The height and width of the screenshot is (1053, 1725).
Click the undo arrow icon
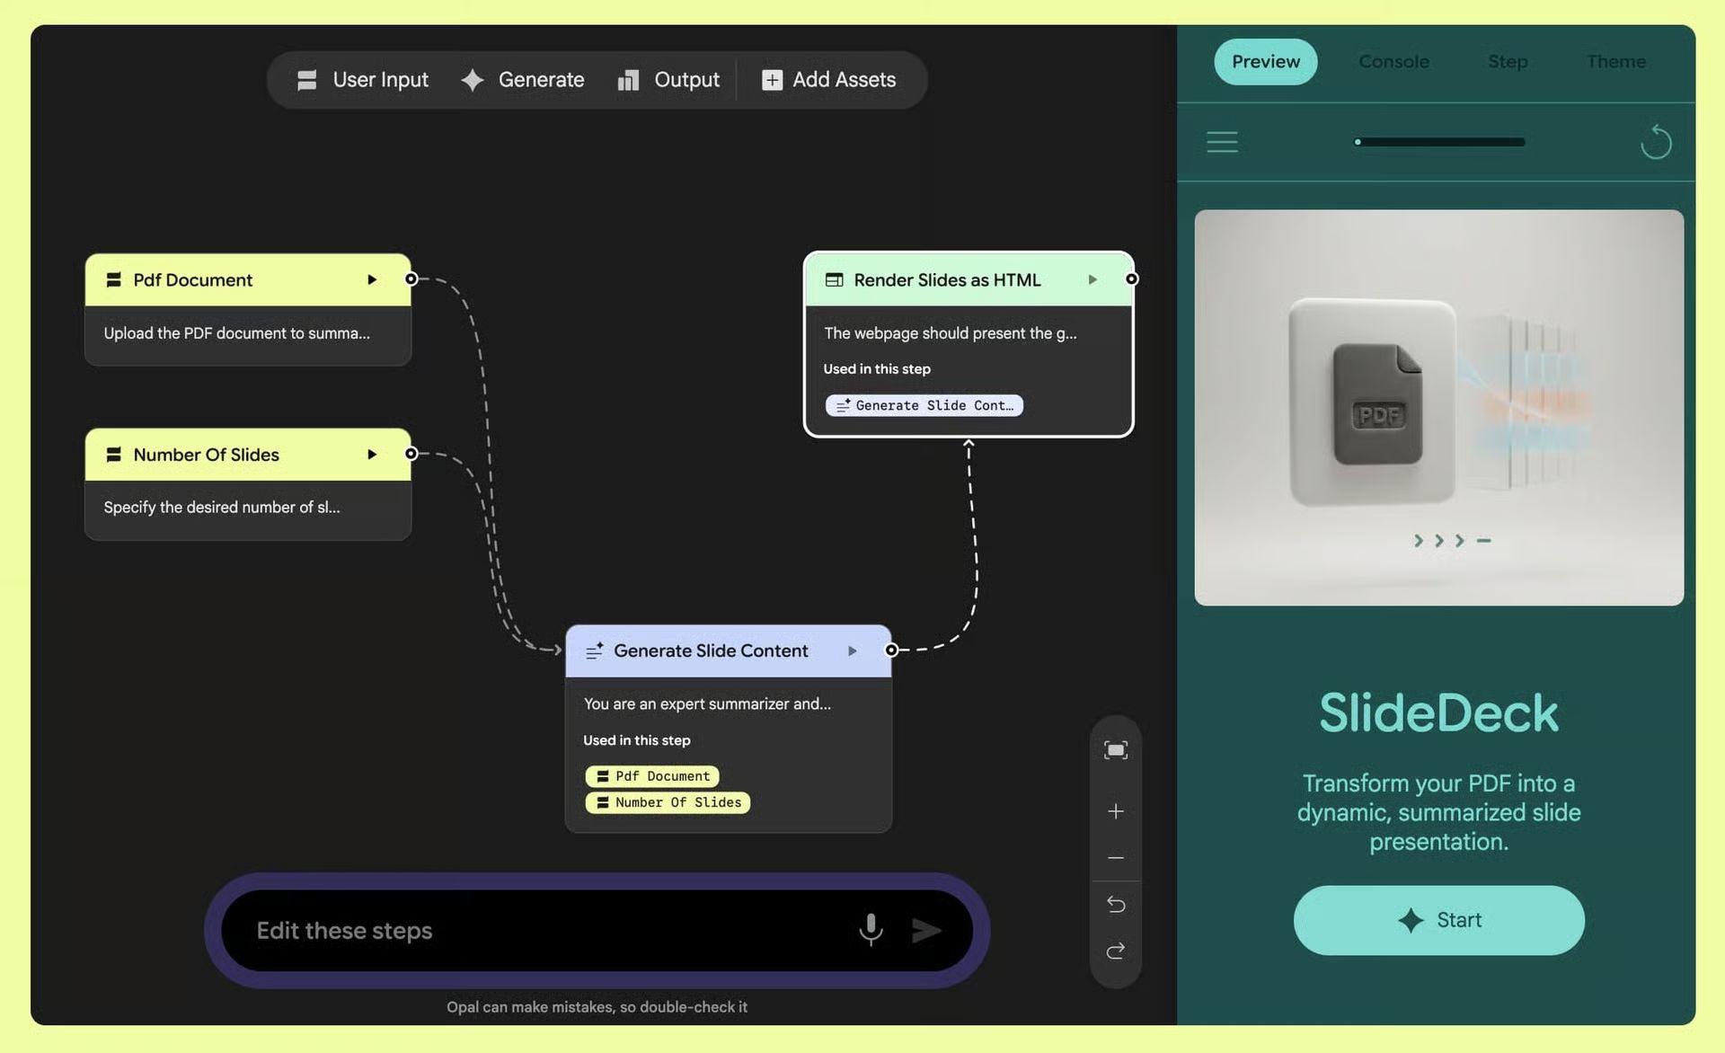1115,904
